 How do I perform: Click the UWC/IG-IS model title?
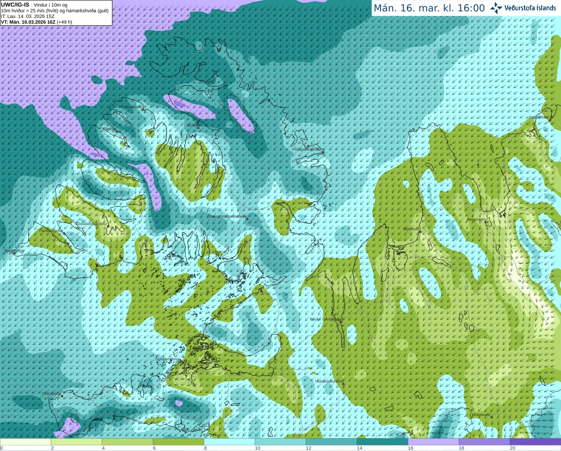click(15, 4)
